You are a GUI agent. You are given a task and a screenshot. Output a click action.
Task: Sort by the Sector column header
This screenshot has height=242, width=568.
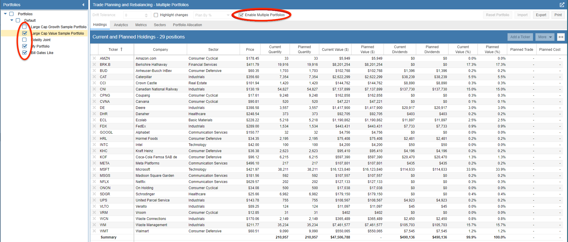pyautogui.click(x=213, y=50)
